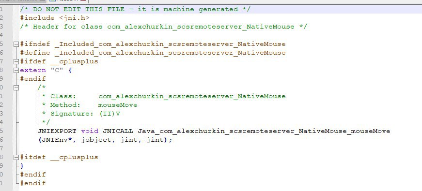The width and height of the screenshot is (422, 191).
Task: Click the #define _Included_com_alexchurkin line
Action: pyautogui.click(x=153, y=53)
